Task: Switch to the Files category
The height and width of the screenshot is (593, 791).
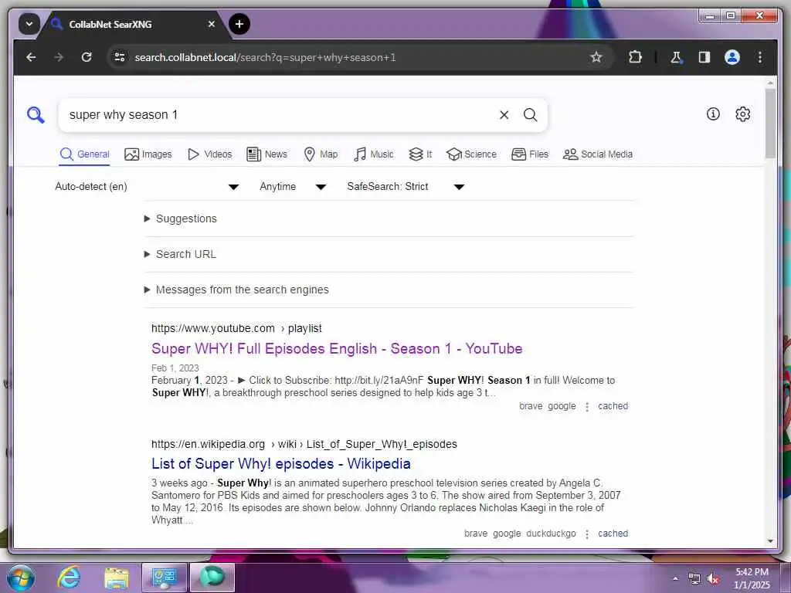Action: coord(530,154)
